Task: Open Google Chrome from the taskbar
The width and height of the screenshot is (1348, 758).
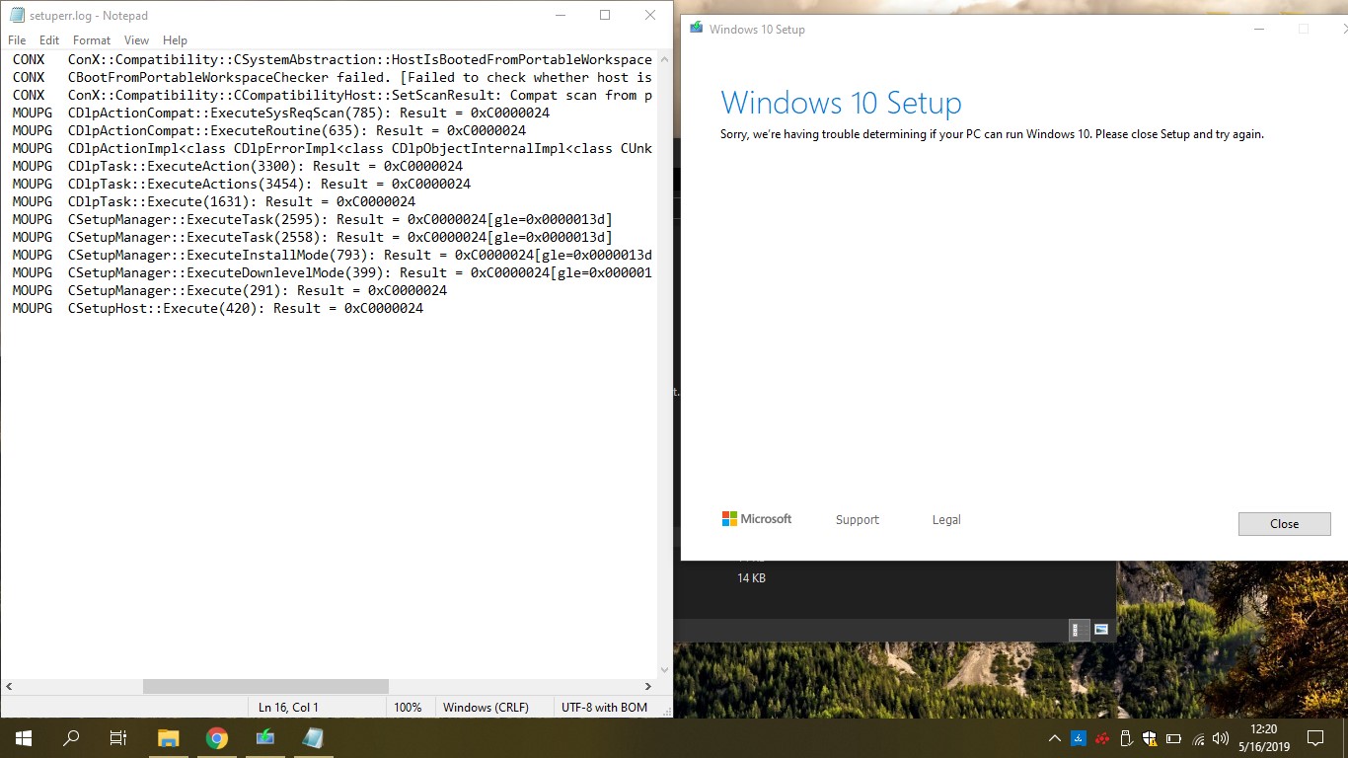Action: coord(217,738)
